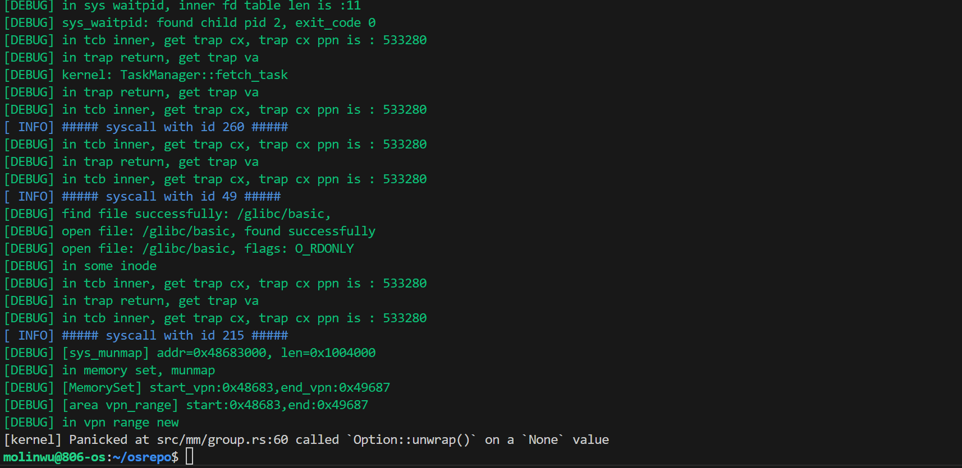Screen dimensions: 962x468
Task: Click the O_RDONLY flag text
Action: tap(324, 249)
